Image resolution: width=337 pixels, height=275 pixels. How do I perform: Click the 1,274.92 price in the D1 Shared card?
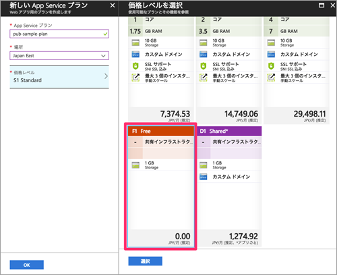click(x=243, y=236)
